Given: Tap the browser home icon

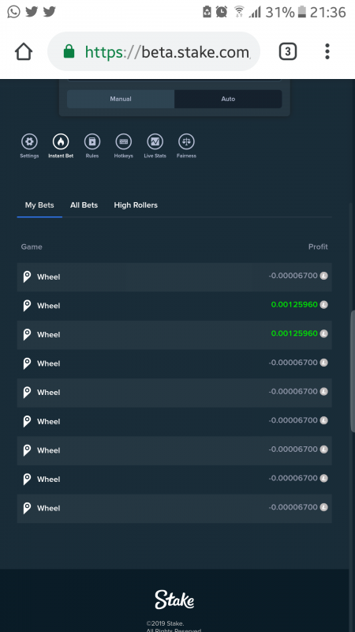Looking at the screenshot, I should tap(24, 51).
